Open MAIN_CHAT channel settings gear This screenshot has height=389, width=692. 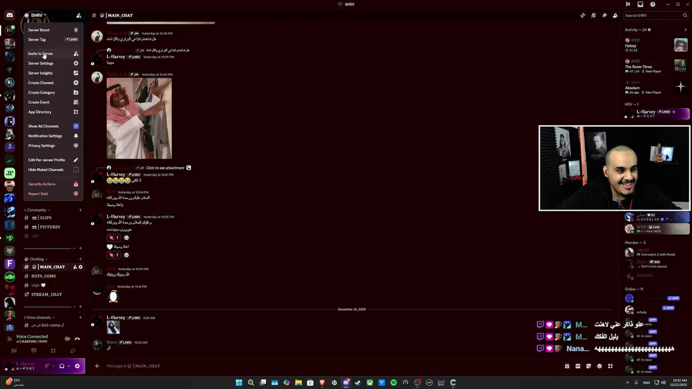(x=81, y=267)
